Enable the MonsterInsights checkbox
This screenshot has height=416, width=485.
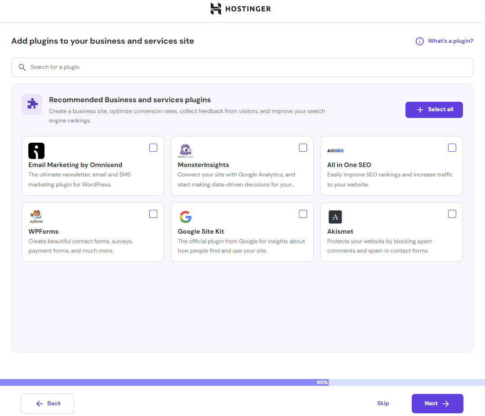pyautogui.click(x=303, y=148)
